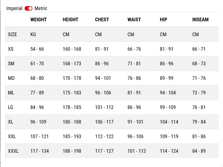Toggle the Imperial/Metric unit switch

click(x=29, y=8)
